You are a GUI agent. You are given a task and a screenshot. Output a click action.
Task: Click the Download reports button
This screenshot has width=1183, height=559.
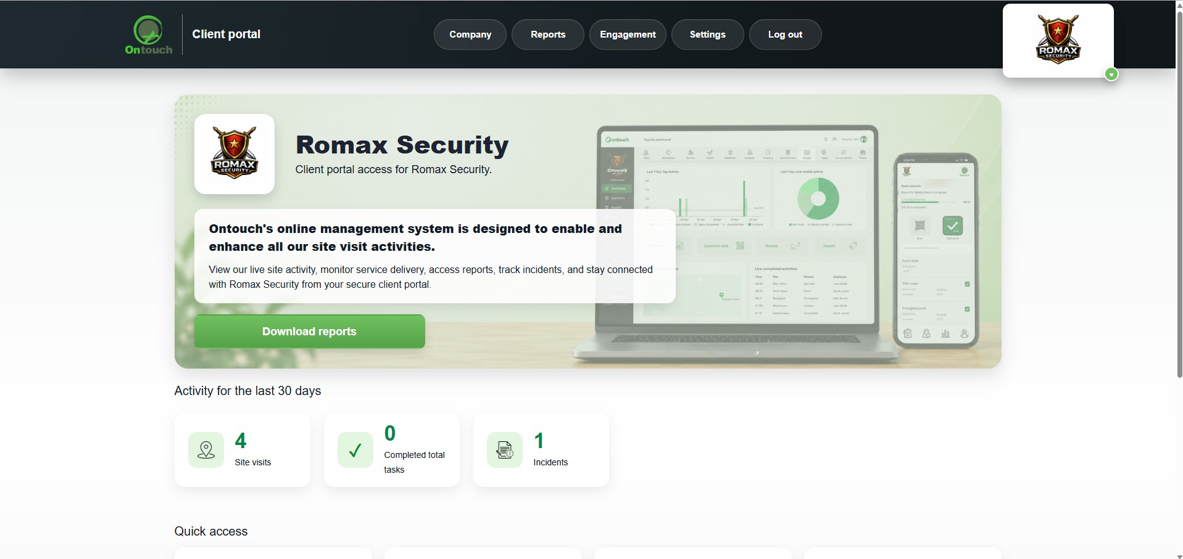(x=310, y=332)
